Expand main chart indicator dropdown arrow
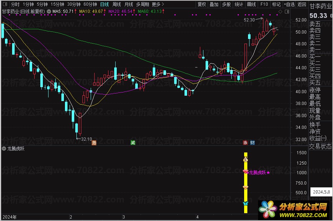The height and width of the screenshot is (221, 333). coord(49,11)
